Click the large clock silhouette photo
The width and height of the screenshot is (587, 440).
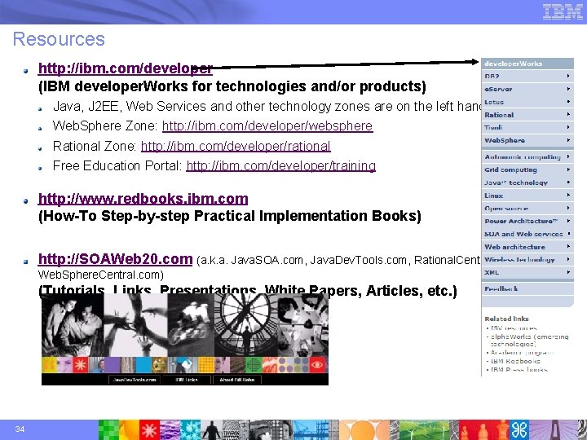point(246,325)
